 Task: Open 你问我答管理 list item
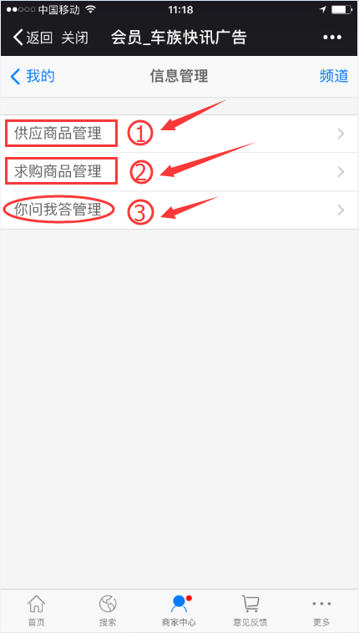[179, 210]
